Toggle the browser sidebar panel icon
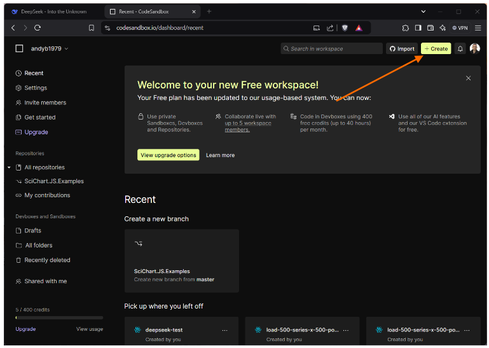 [x=418, y=28]
